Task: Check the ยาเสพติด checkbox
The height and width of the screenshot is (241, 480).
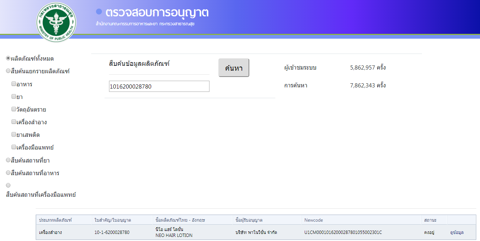Action: tap(14, 135)
